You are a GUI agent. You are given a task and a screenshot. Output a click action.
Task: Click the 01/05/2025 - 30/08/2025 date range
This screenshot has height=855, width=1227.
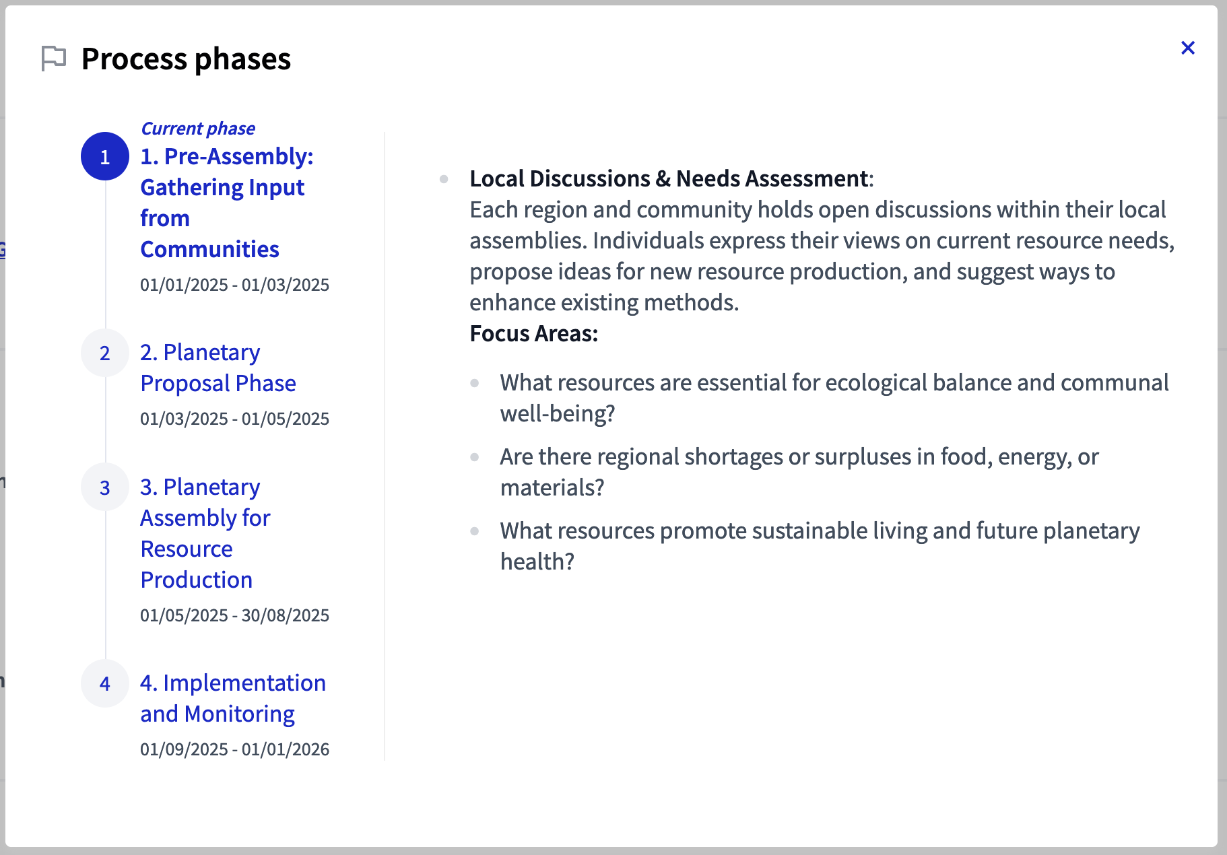coord(234,615)
